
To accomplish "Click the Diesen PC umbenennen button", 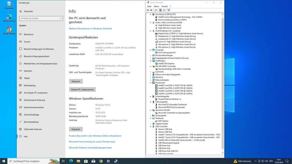I will point(82,90).
